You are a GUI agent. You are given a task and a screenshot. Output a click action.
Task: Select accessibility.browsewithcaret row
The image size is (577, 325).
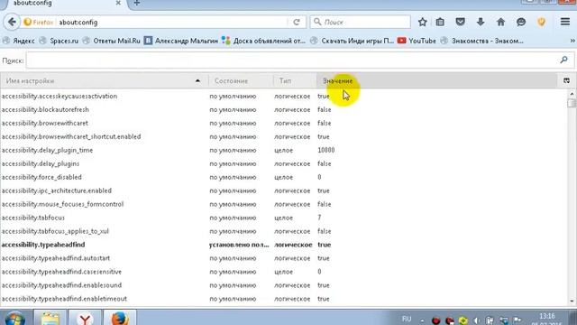point(283,123)
